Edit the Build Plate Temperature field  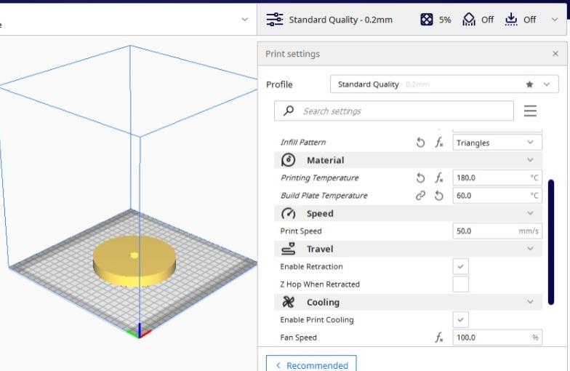tap(497, 196)
